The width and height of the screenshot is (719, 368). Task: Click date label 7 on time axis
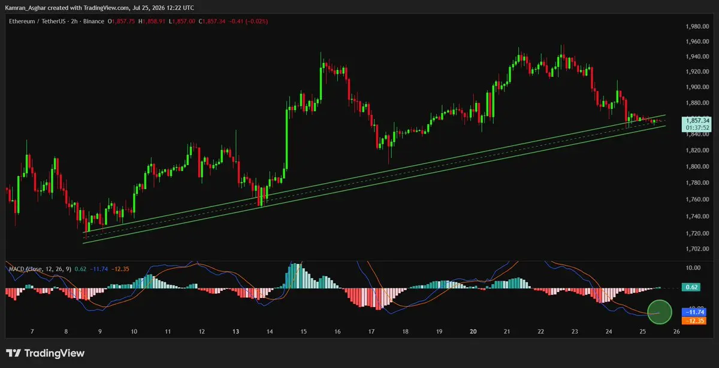[32, 331]
